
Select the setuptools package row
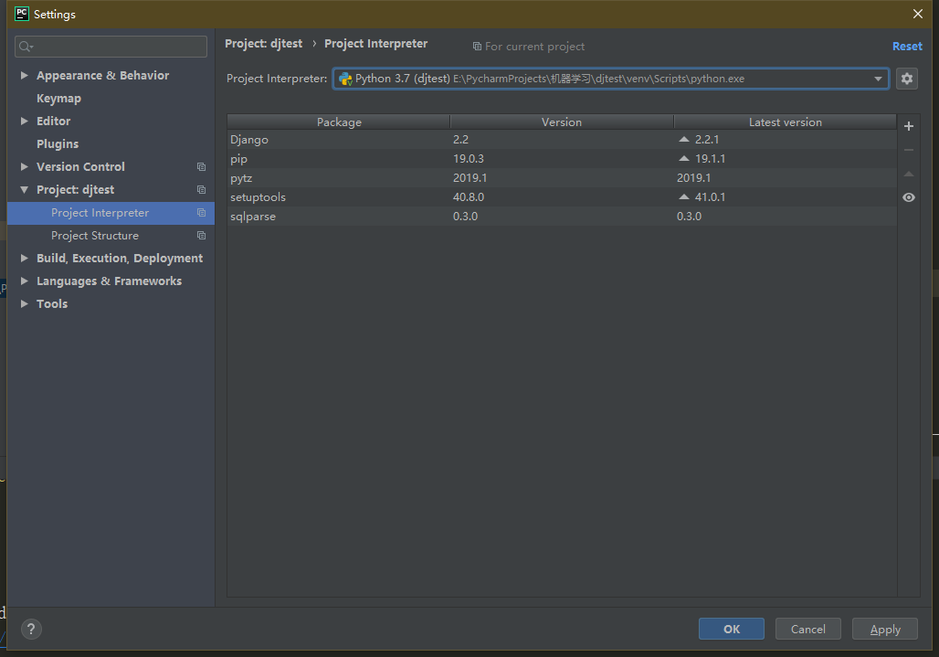tap(562, 197)
